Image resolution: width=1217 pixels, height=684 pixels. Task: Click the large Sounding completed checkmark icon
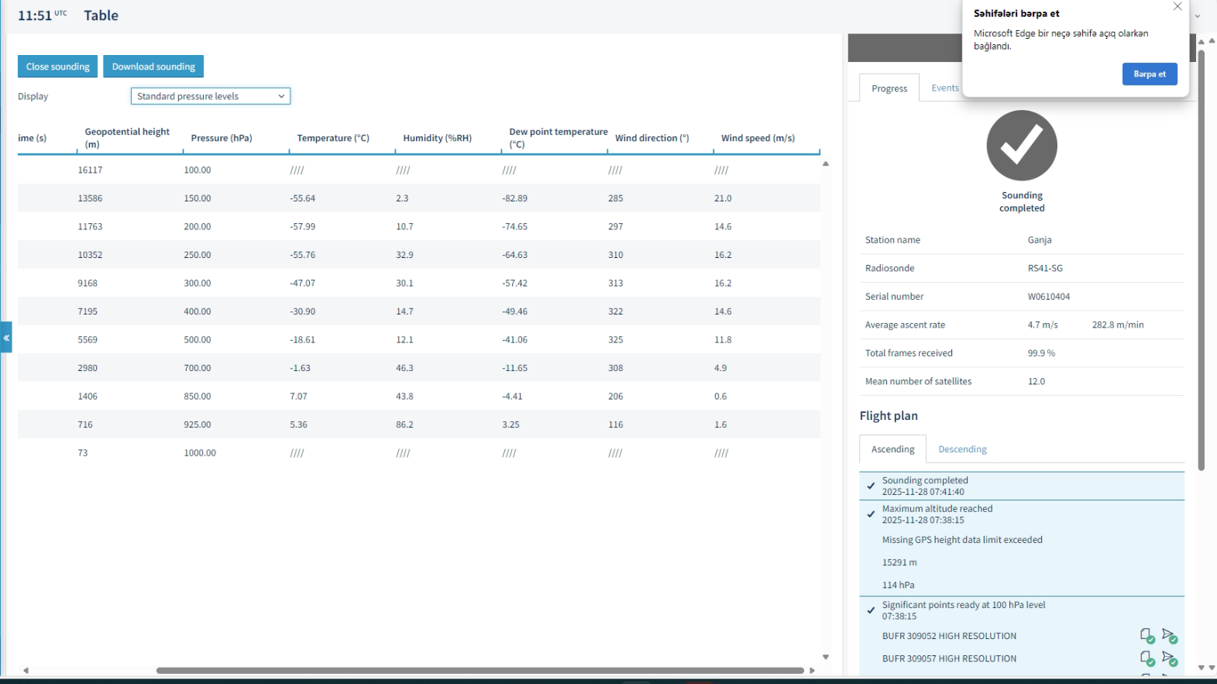1022,146
